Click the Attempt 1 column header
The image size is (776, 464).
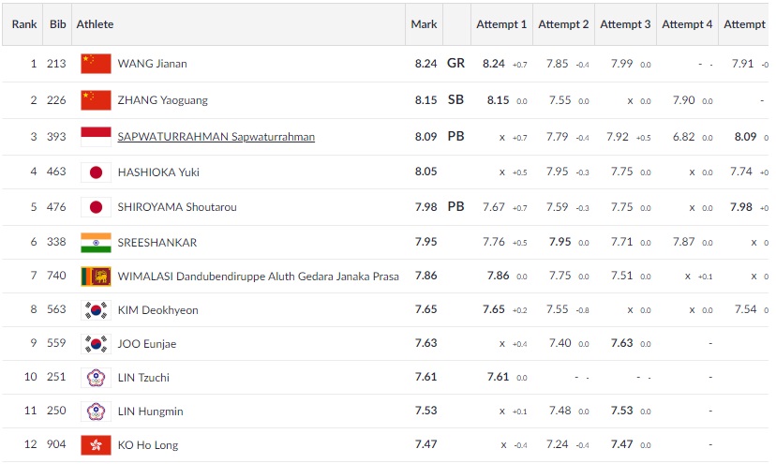point(501,24)
